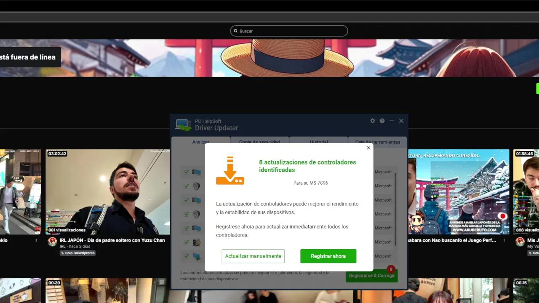Click the 03:02:42 duration badge

click(x=57, y=154)
